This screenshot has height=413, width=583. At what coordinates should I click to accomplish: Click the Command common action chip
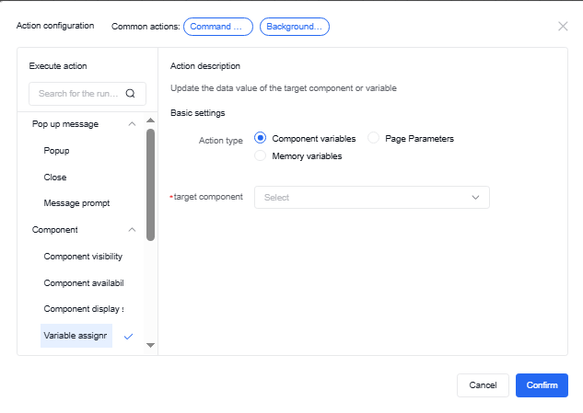218,27
